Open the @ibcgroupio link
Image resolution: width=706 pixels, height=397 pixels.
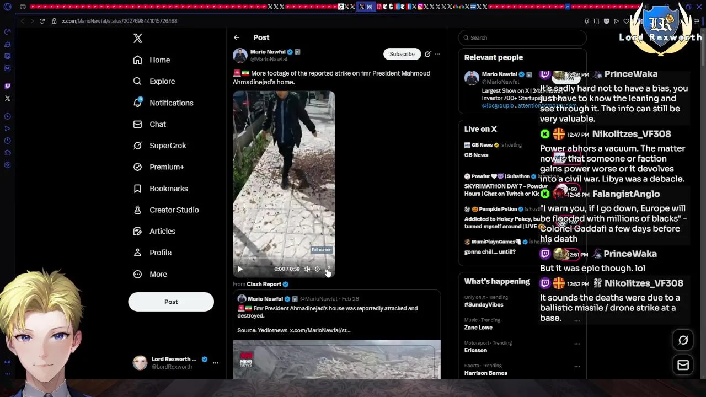pos(498,105)
